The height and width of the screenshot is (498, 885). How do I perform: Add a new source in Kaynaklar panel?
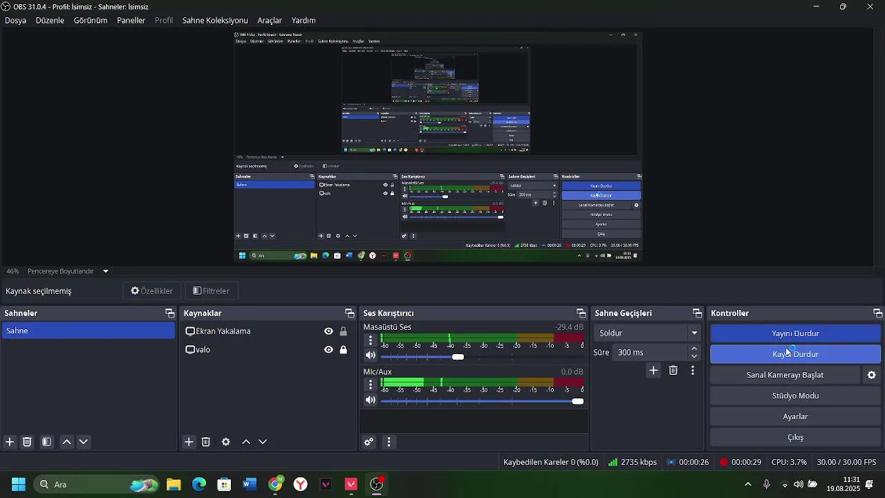tap(189, 442)
